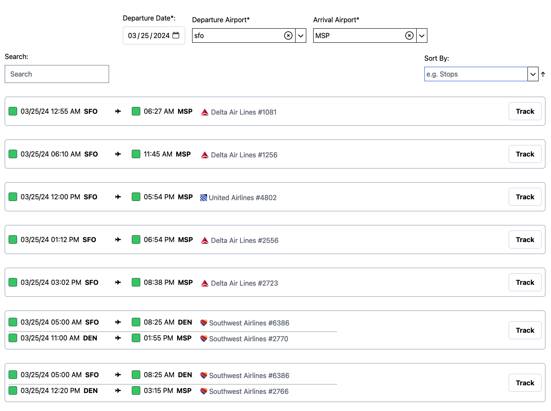Click green status square for 01:55 PM MSP arrival
551x411 pixels.
click(x=136, y=338)
